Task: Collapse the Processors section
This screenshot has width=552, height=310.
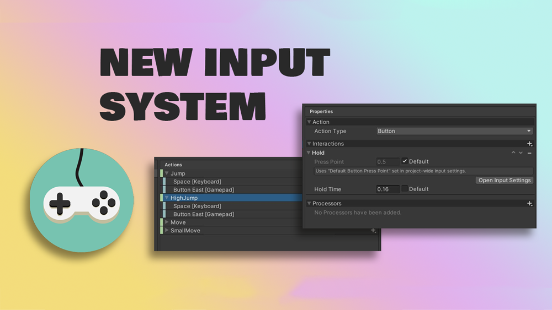Action: click(310, 204)
